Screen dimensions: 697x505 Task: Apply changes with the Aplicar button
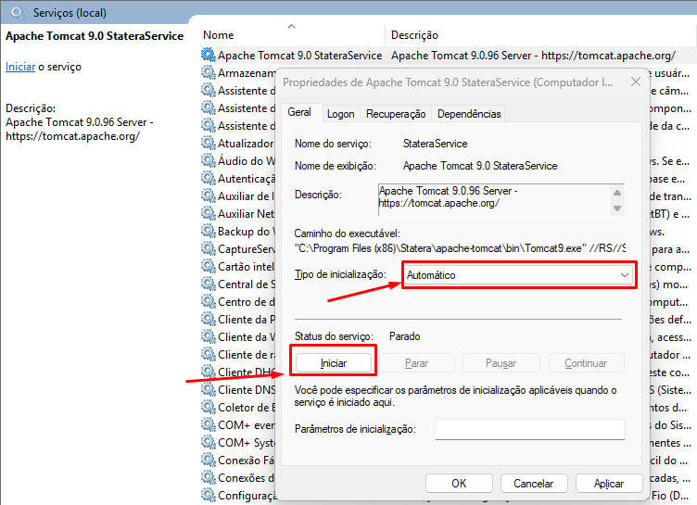(x=609, y=483)
